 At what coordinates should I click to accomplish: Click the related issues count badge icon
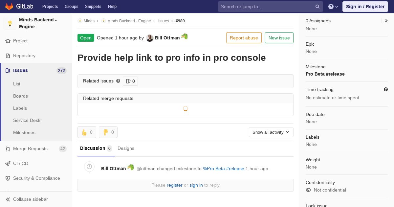(x=128, y=81)
